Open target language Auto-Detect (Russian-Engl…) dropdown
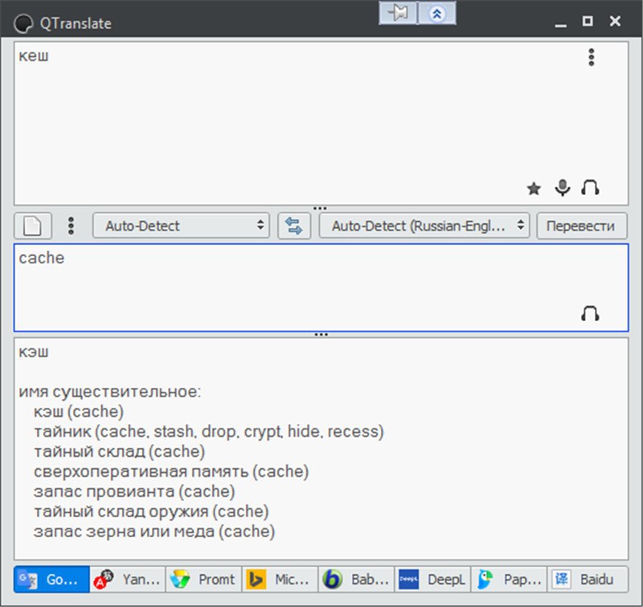Screen dimensions: 643x607 coord(424,226)
